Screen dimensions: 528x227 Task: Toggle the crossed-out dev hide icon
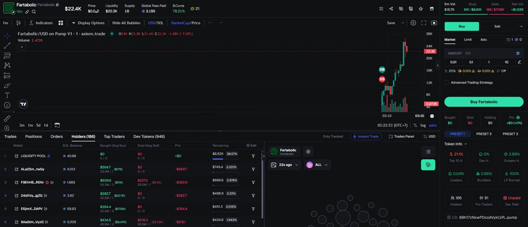[411, 9]
